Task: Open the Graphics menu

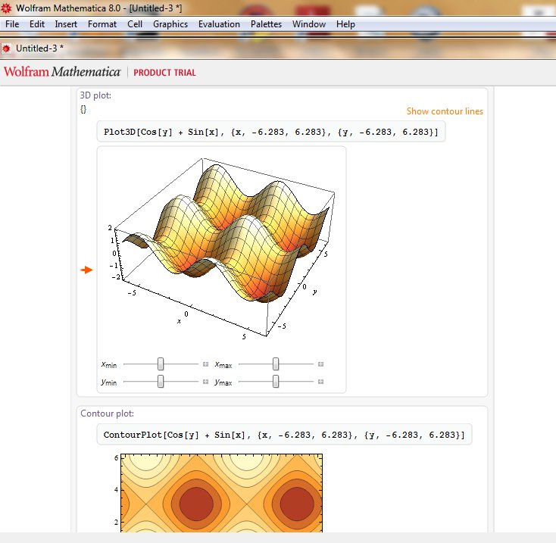Action: pos(170,24)
